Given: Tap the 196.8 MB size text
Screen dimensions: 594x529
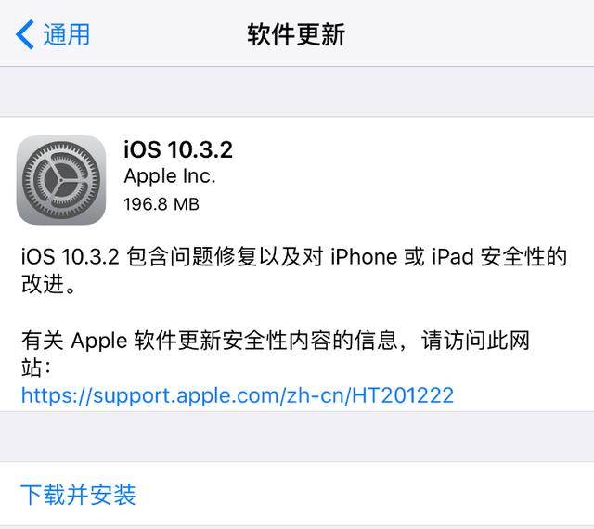Looking at the screenshot, I should click(161, 204).
